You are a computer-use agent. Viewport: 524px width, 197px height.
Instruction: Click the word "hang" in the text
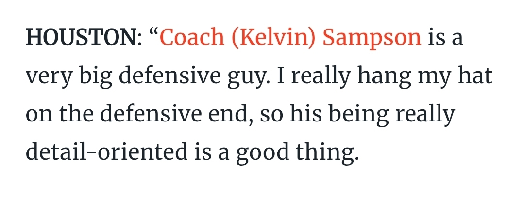(384, 76)
